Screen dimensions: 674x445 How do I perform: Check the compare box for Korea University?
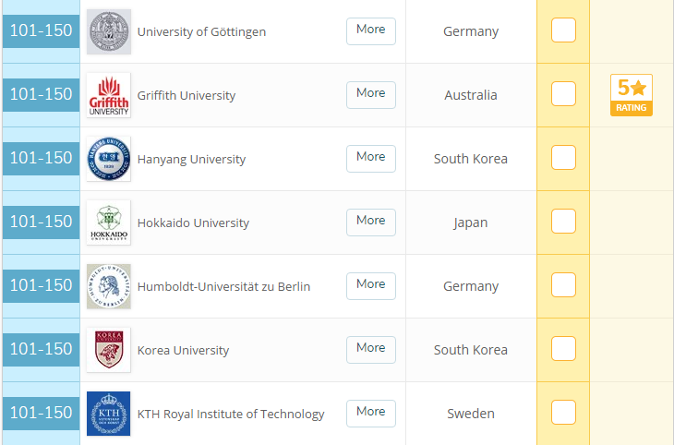coord(563,349)
